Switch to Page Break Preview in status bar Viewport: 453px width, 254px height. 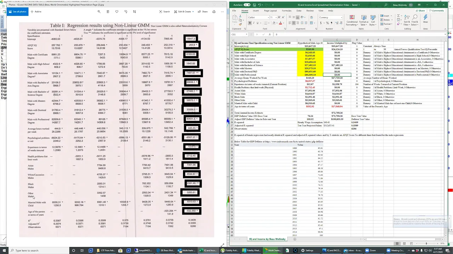point(411,243)
